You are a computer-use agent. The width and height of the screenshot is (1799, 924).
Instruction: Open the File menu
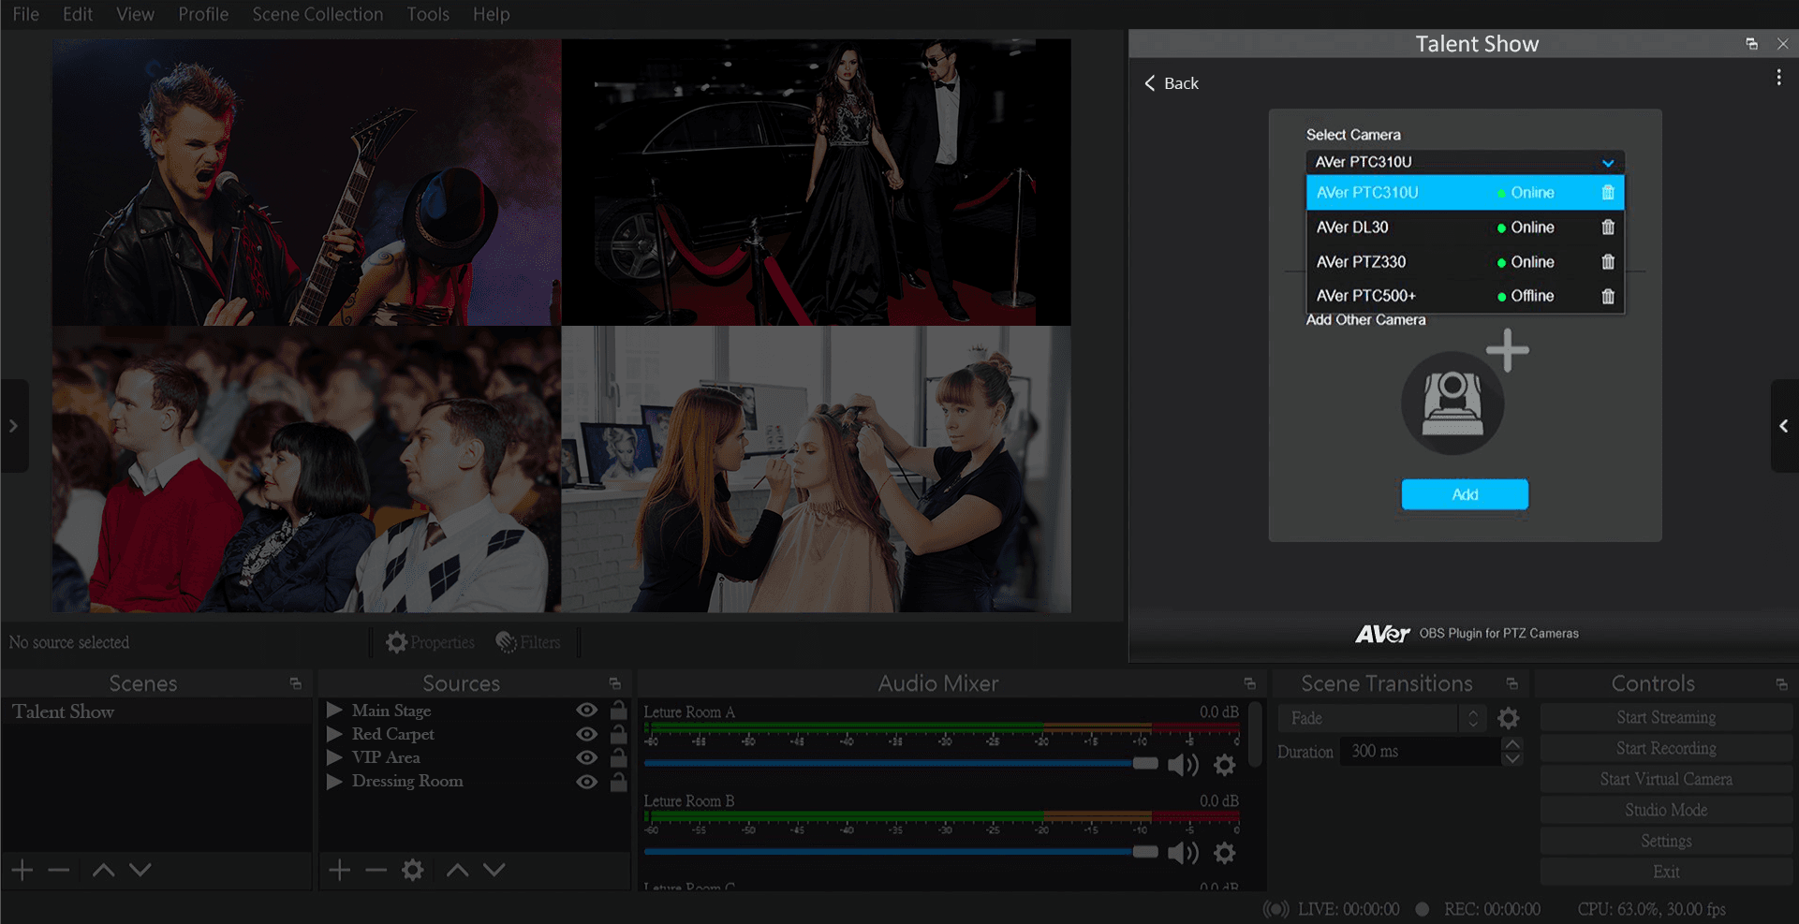(26, 14)
